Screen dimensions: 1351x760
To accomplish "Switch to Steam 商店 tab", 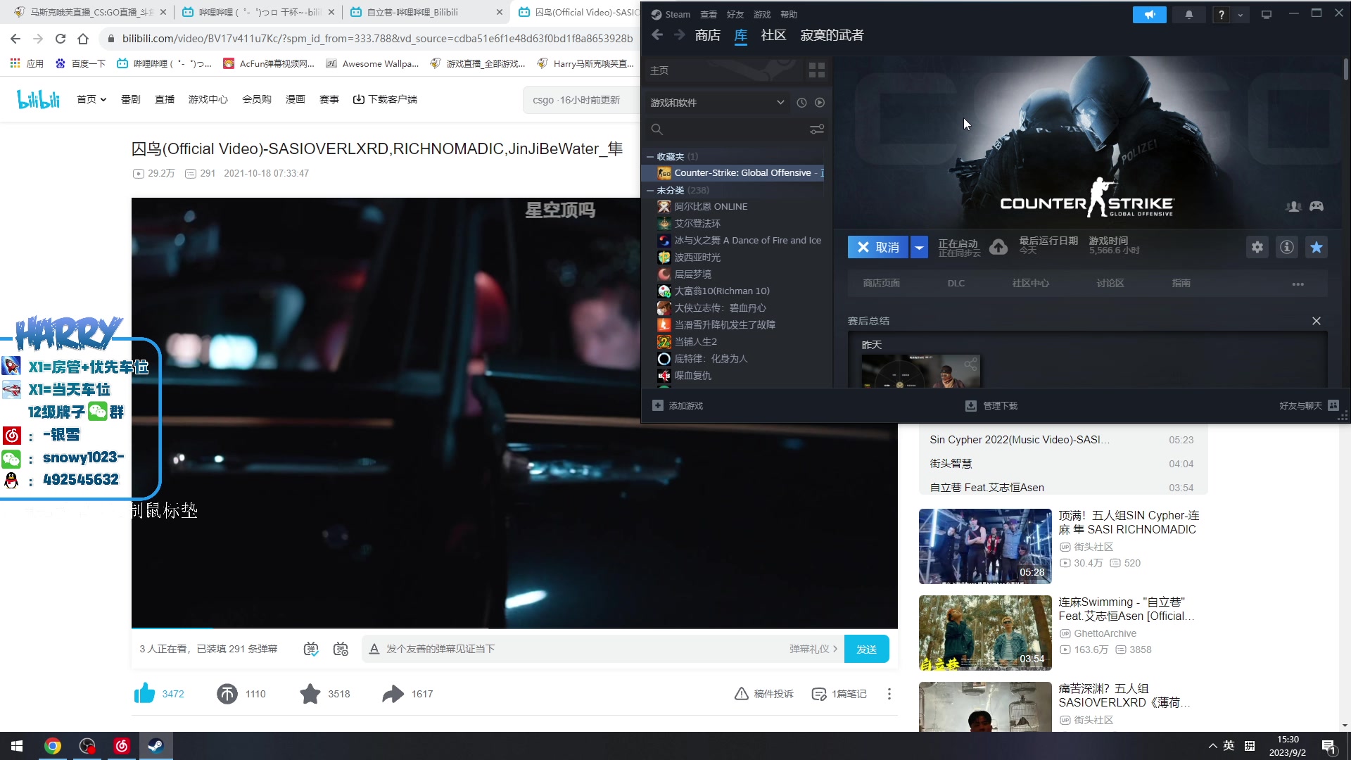I will pos(707,35).
